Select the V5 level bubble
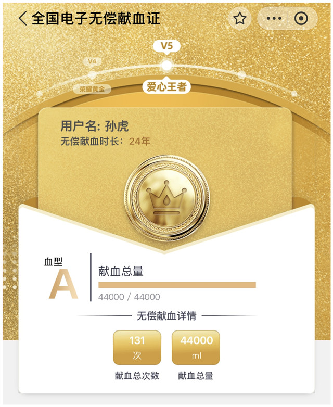This screenshot has height=407, width=333. pos(166,46)
